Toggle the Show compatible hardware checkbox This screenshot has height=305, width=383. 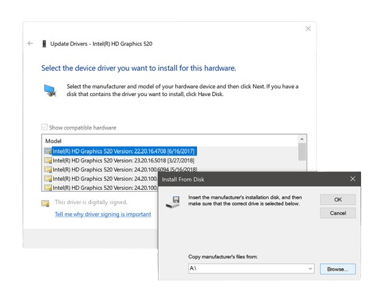pos(44,127)
